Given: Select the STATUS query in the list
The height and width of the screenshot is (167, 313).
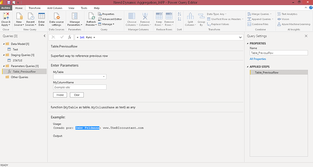Looking at the screenshot, I should coord(18,60).
